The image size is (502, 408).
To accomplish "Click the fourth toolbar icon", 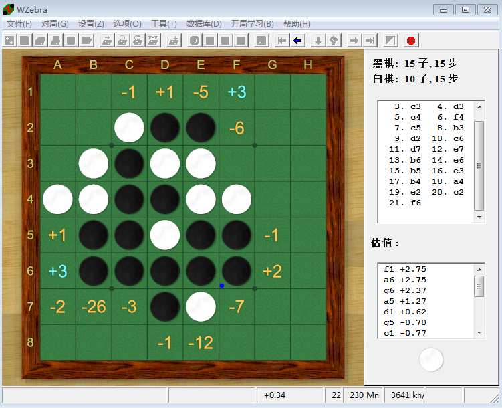I will click(x=55, y=41).
